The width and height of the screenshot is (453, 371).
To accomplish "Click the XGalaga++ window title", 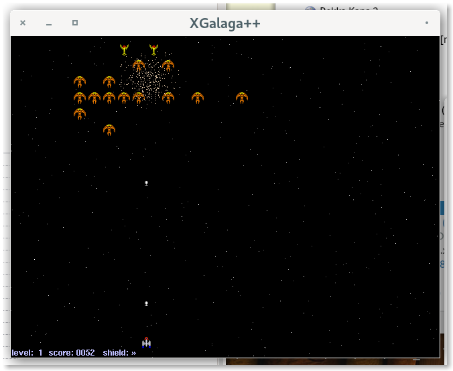I will 224,23.
